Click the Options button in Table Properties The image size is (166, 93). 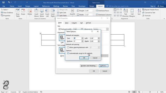tap(103, 66)
